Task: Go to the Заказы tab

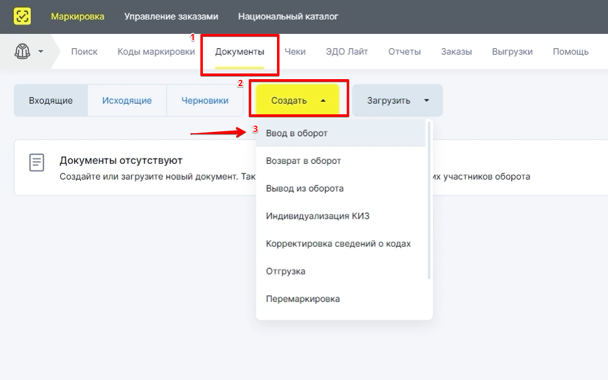Action: pos(457,52)
